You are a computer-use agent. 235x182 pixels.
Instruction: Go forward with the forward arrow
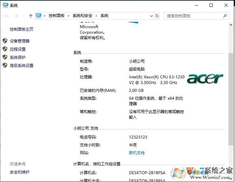[x=16, y=16]
